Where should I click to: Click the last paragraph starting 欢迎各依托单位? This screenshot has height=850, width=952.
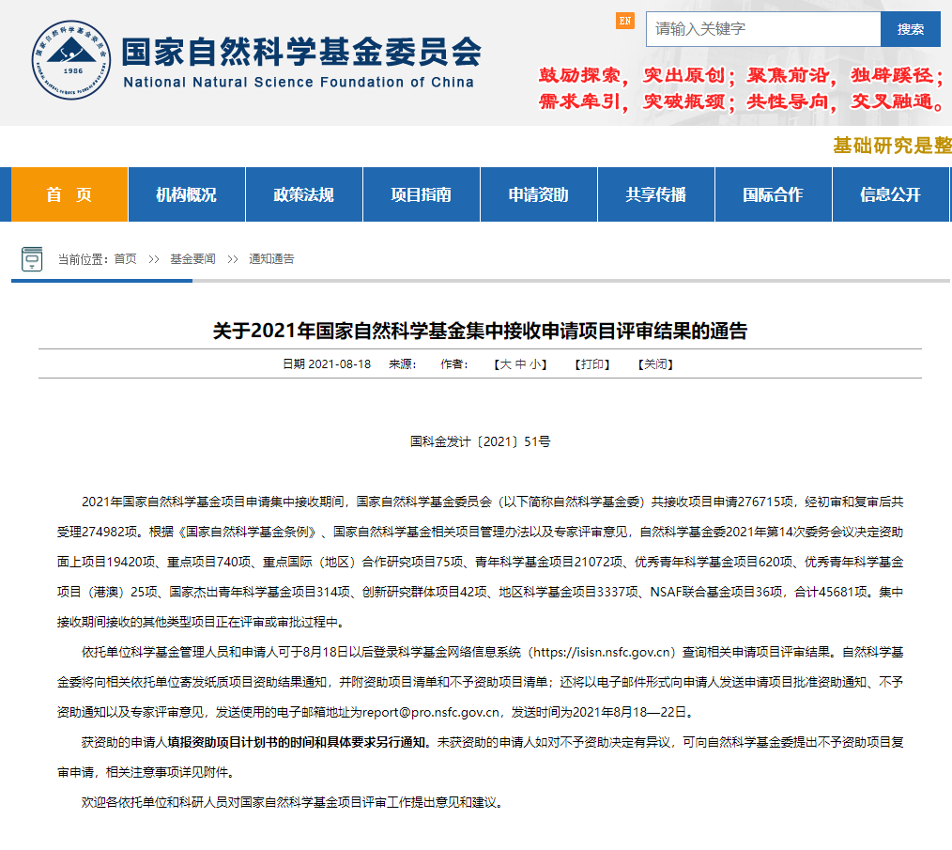294,803
